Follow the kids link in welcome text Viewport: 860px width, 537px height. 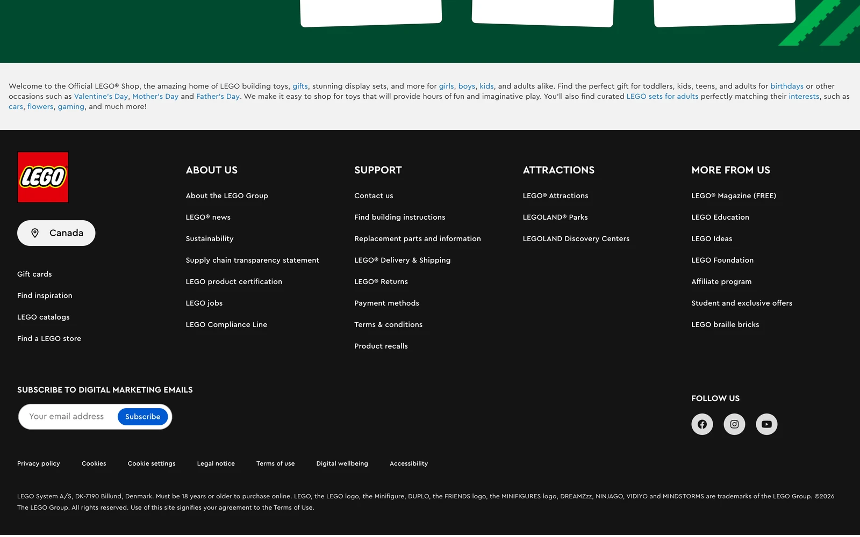[486, 86]
